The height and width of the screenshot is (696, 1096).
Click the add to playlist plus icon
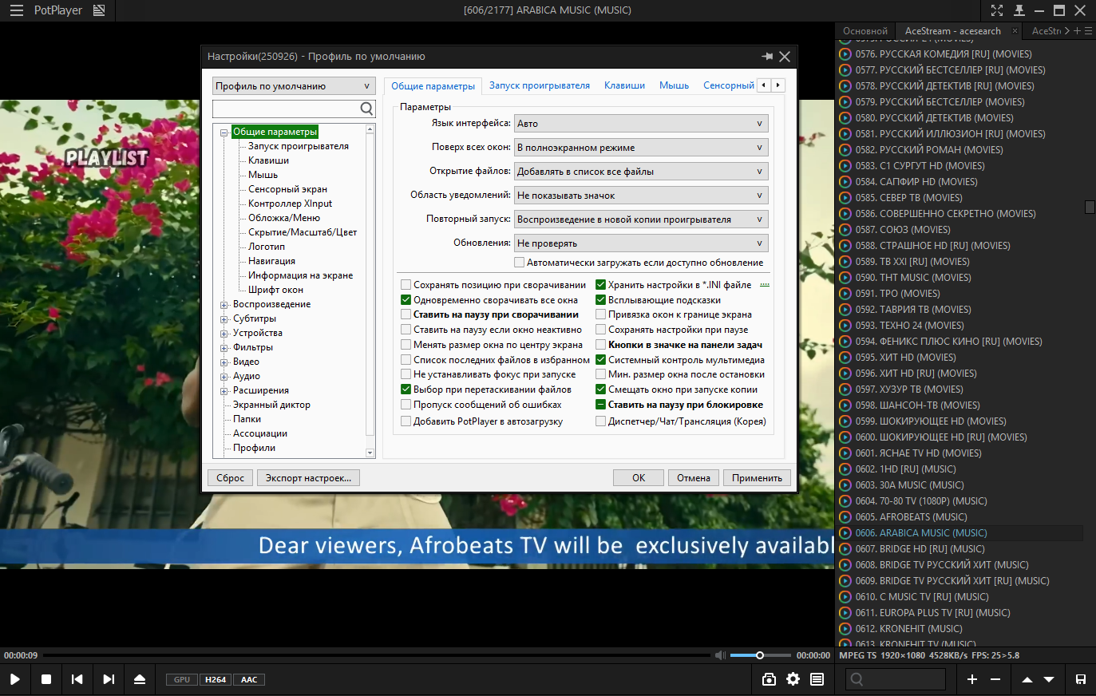972,679
